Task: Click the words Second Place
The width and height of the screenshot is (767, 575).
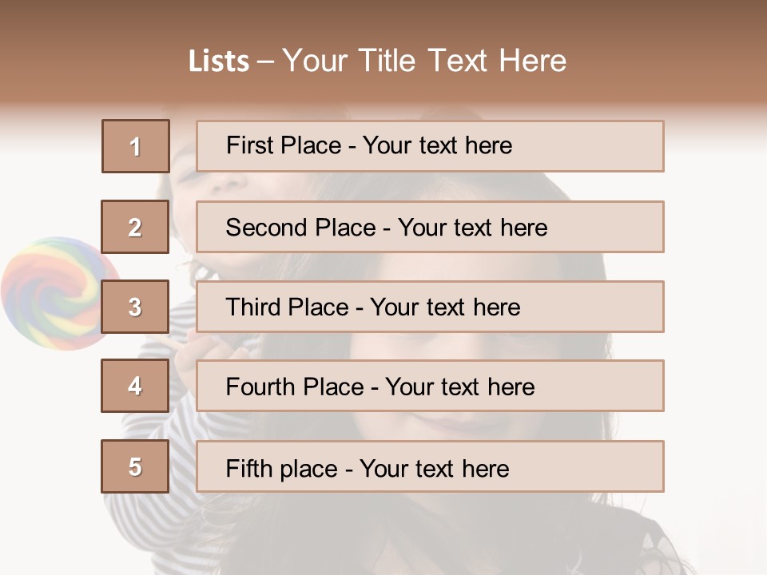Action: [x=301, y=228]
